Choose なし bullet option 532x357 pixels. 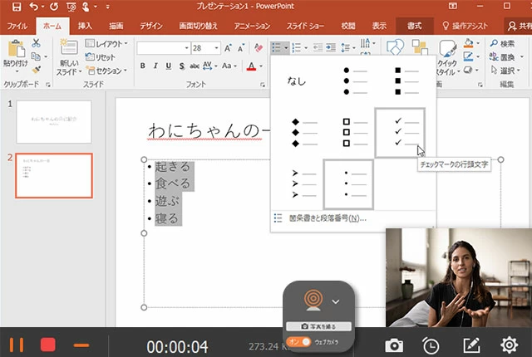[x=297, y=81]
